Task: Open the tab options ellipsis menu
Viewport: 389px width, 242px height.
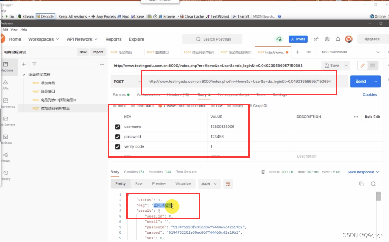Action: [x=308, y=52]
